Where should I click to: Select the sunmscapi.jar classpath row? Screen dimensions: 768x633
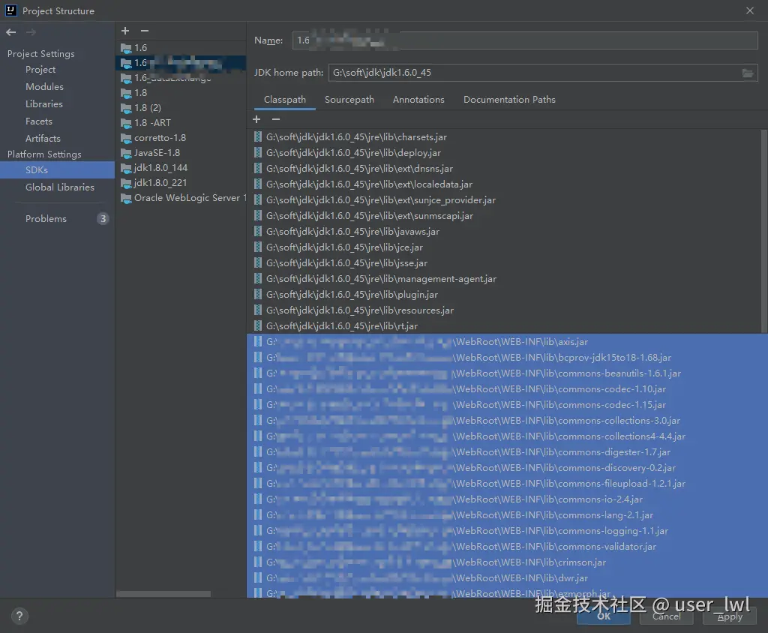point(505,215)
